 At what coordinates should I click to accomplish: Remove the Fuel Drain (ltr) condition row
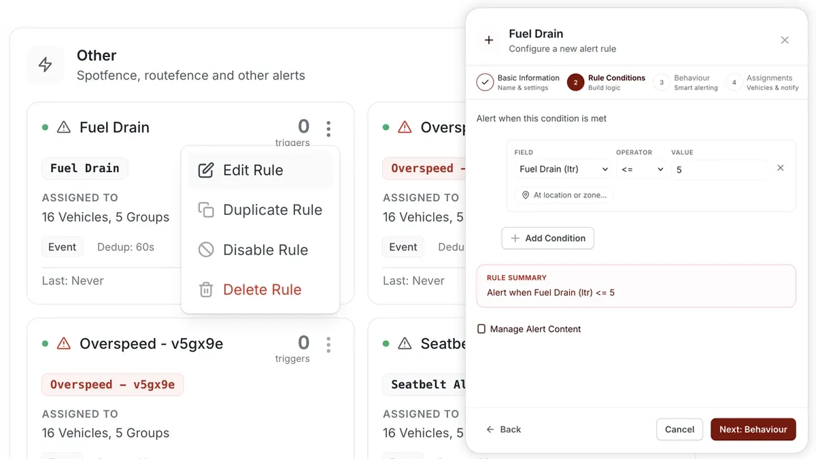coord(781,168)
